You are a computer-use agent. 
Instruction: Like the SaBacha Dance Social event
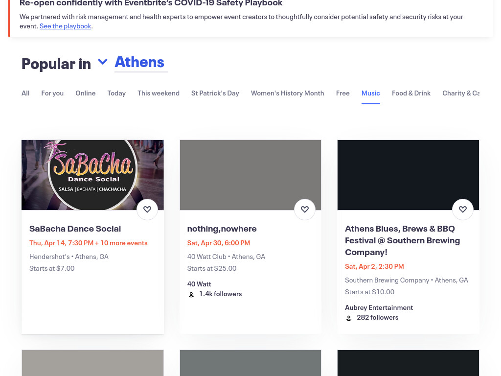pyautogui.click(x=147, y=210)
